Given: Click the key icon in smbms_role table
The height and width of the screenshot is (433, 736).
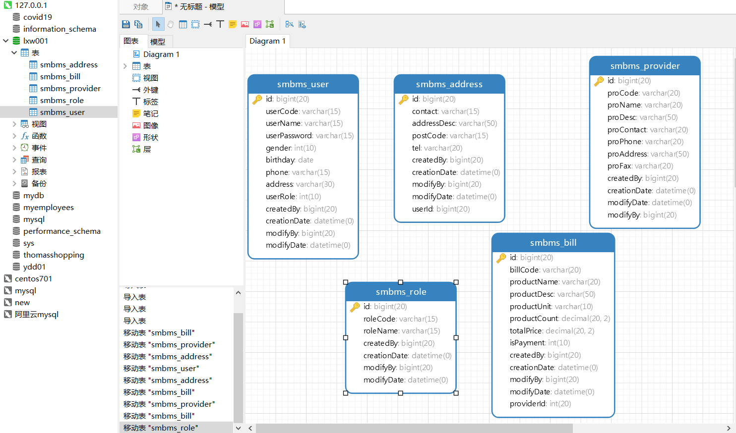Looking at the screenshot, I should [x=355, y=307].
